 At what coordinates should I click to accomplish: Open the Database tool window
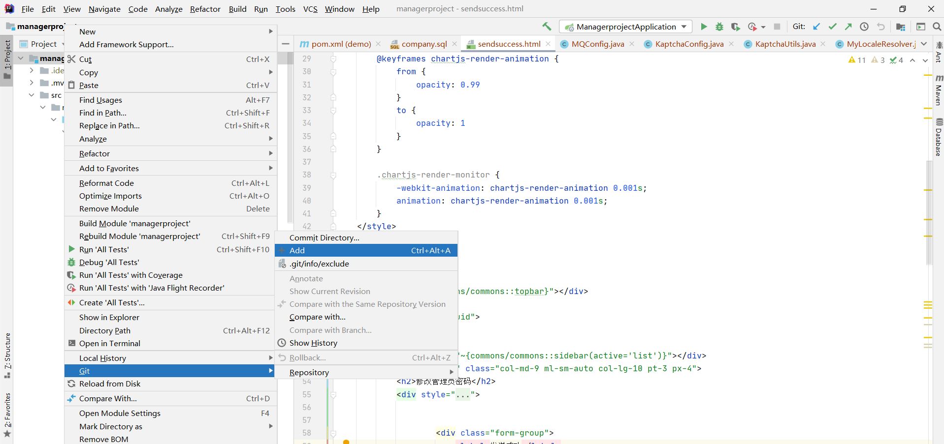point(939,138)
